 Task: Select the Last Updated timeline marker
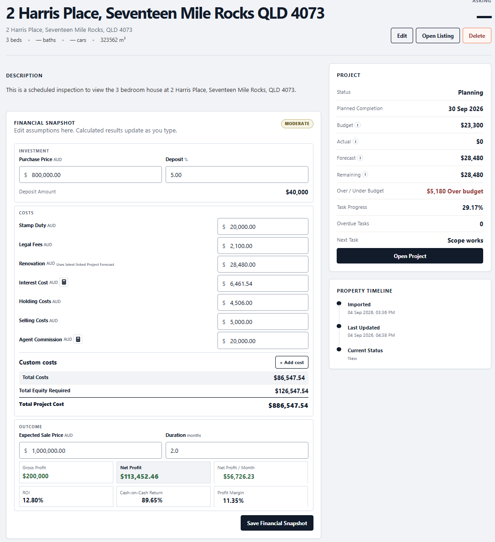(339, 326)
